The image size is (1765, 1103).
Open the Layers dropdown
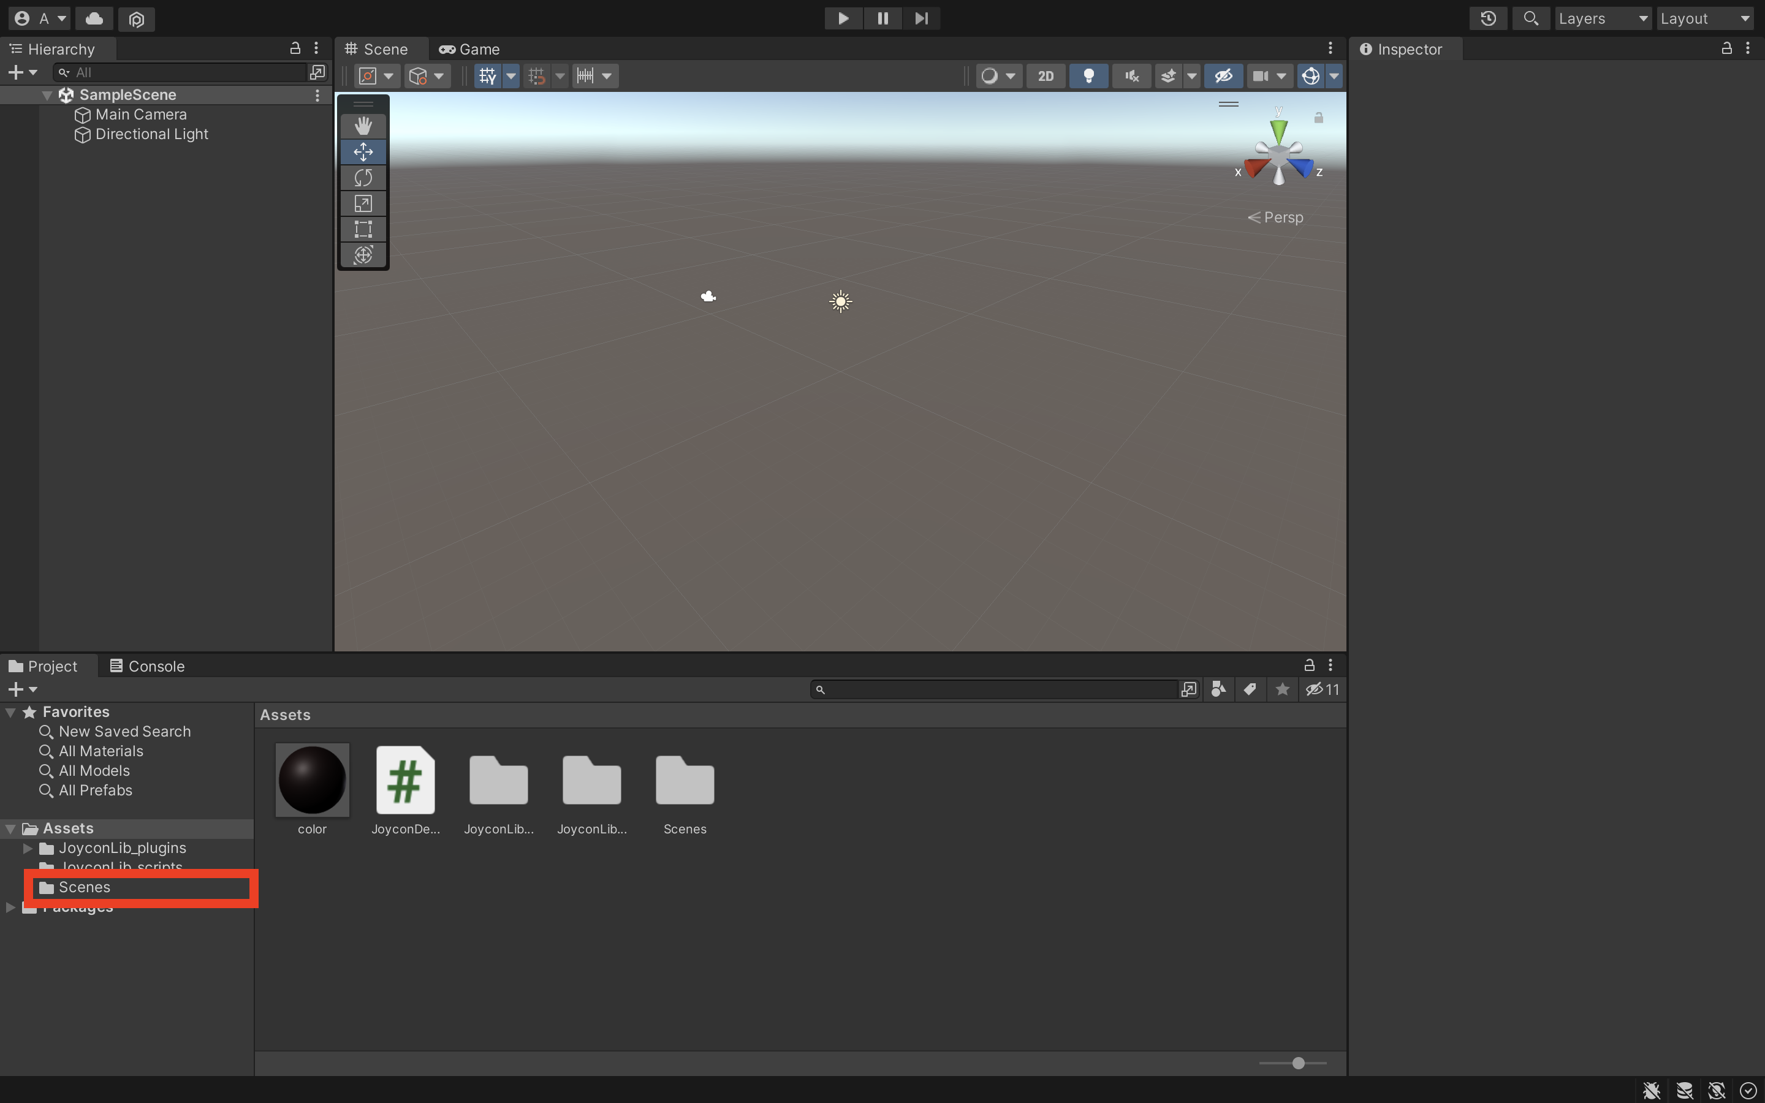click(x=1603, y=18)
